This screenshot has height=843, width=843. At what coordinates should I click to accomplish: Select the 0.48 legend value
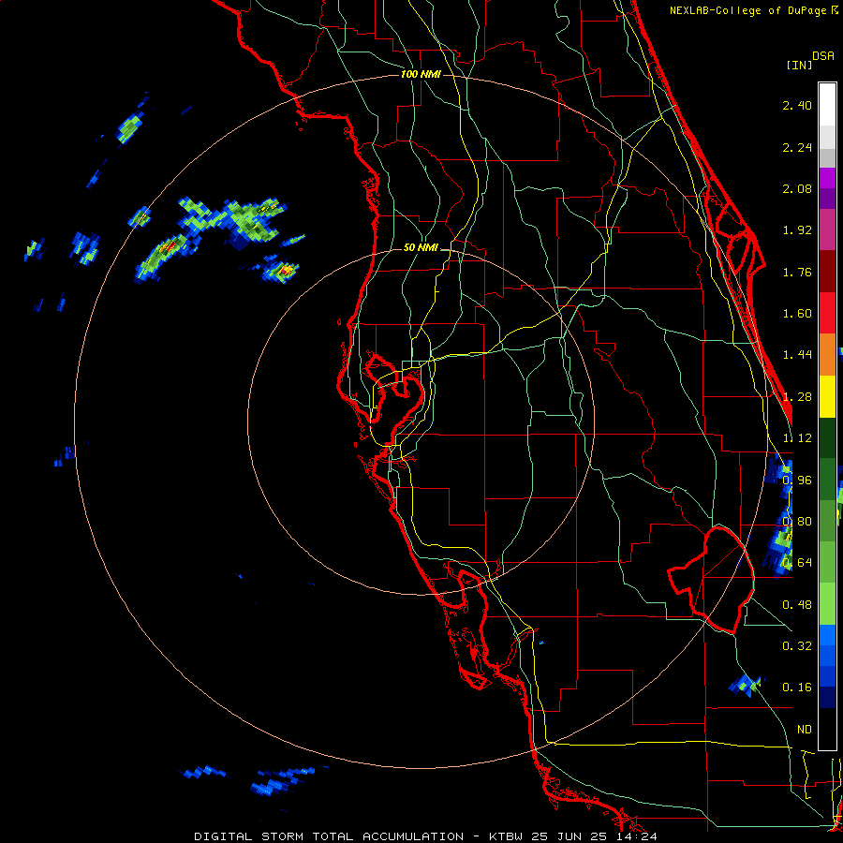click(x=797, y=605)
